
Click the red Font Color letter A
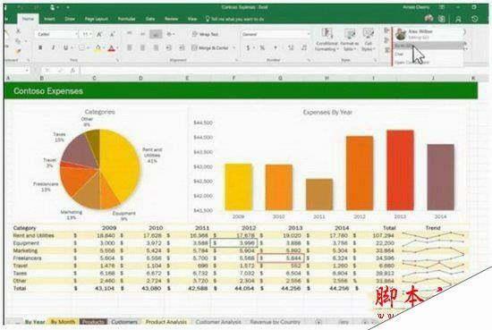pyautogui.click(x=112, y=48)
